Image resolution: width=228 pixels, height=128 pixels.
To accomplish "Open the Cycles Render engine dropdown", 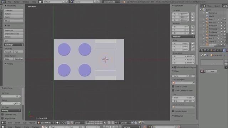I will point(111,2).
